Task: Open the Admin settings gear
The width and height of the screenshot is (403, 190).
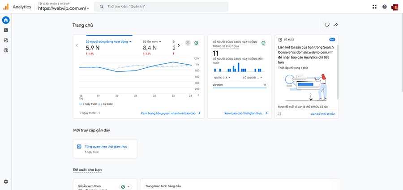Action: tap(6, 182)
